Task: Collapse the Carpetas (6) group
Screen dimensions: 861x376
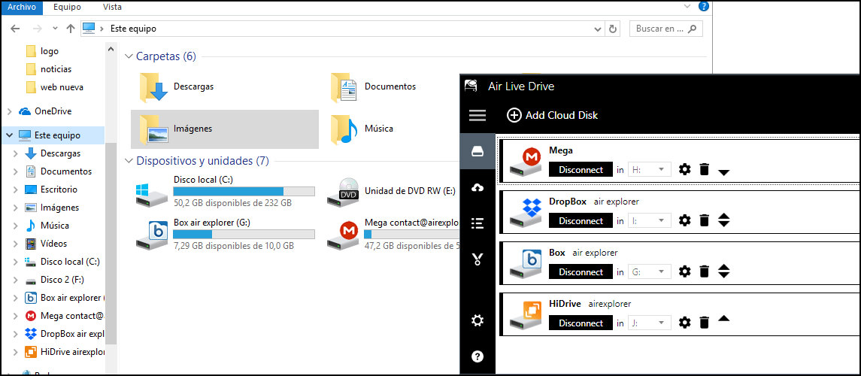Action: tap(129, 56)
